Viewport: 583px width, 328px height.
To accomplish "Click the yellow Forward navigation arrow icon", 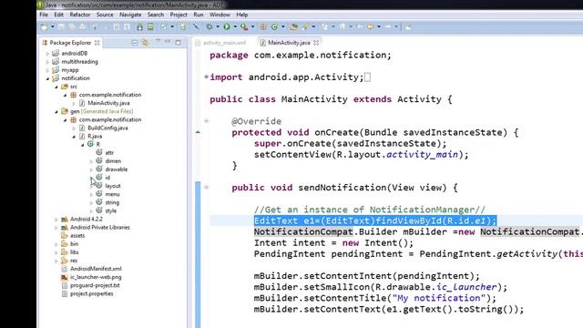I will [371, 26].
